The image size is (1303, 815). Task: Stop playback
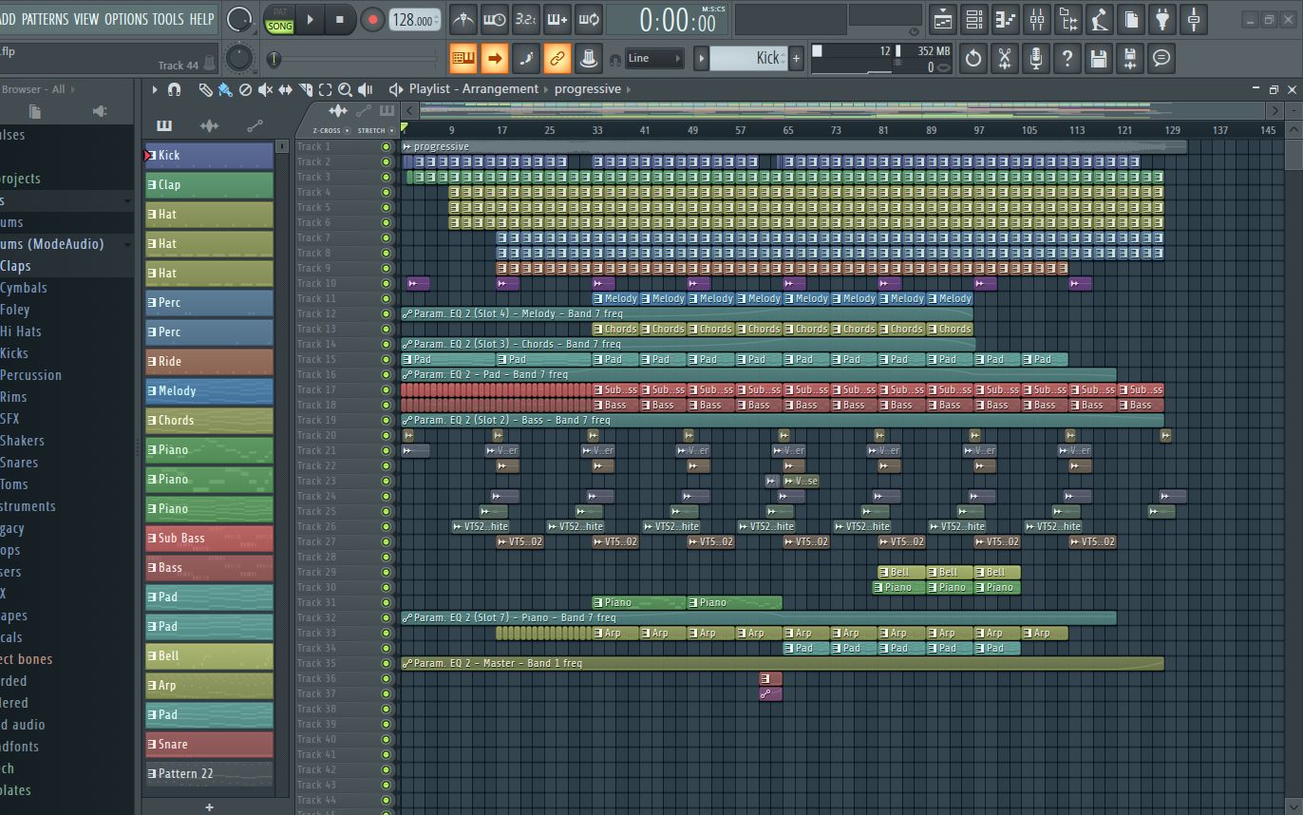point(340,19)
